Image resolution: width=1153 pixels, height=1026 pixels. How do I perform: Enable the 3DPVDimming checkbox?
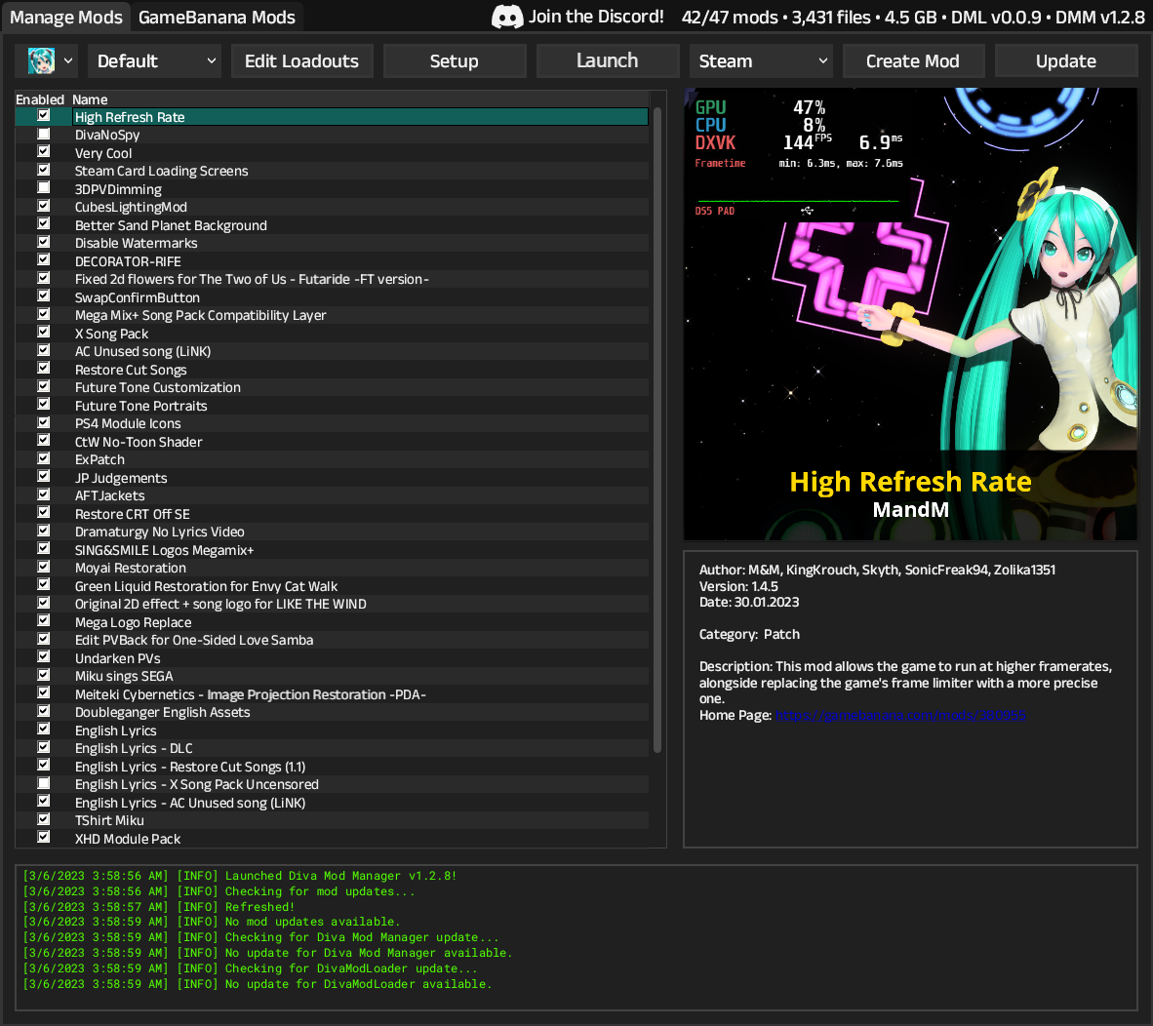pos(44,187)
